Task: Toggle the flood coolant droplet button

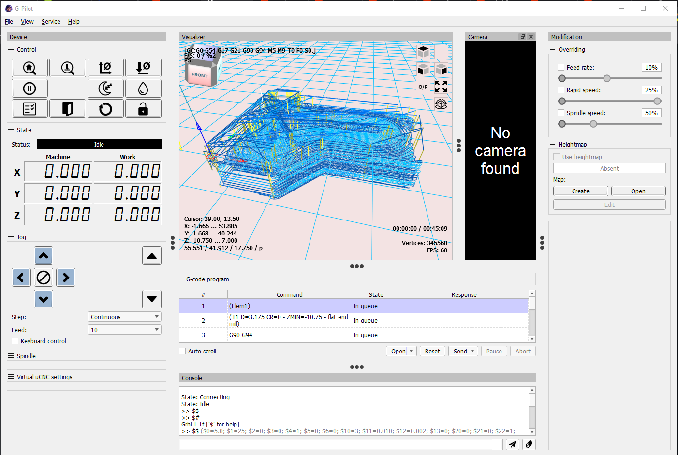Action: 143,88
